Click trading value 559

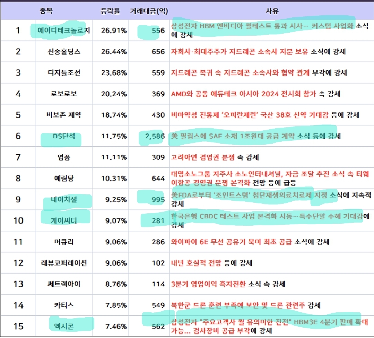point(158,73)
